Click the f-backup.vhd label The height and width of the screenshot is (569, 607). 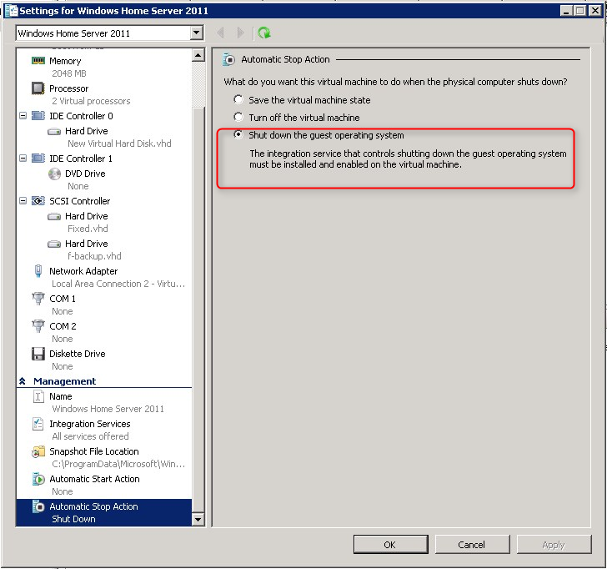pos(94,256)
